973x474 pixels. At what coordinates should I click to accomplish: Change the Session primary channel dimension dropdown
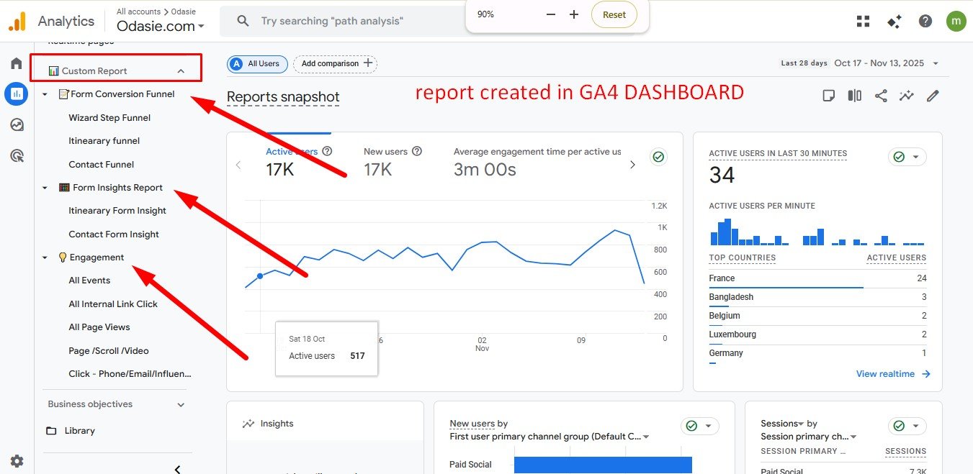[x=809, y=437]
